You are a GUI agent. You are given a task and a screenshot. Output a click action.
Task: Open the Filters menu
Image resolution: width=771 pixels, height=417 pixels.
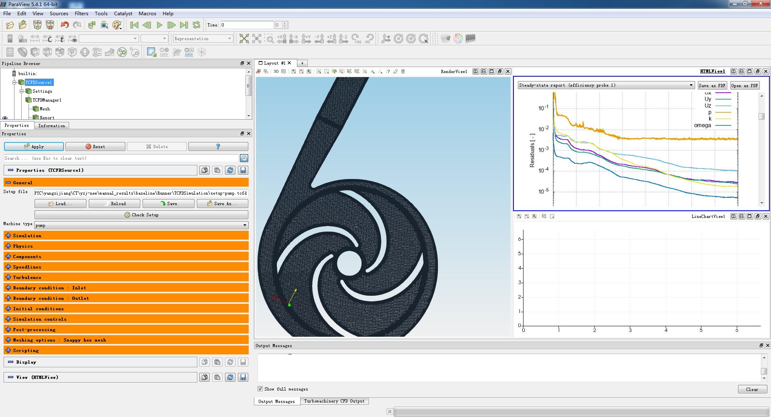point(81,14)
